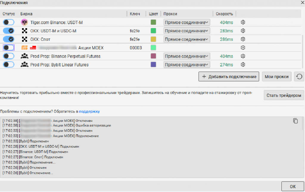Pick the purple color swatch for Bybit
This screenshot has height=192, width=305.
[x=153, y=64]
